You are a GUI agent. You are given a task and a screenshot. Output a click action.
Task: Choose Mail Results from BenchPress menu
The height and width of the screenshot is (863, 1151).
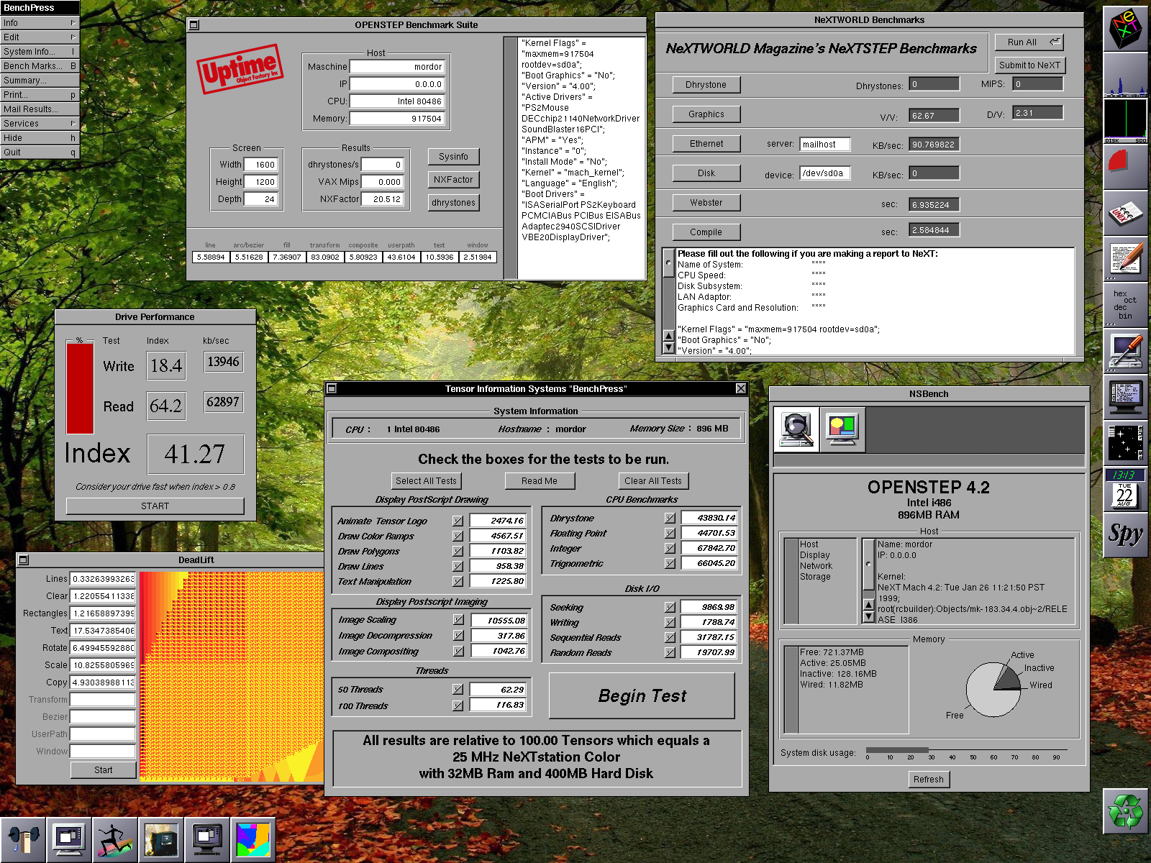tap(40, 109)
